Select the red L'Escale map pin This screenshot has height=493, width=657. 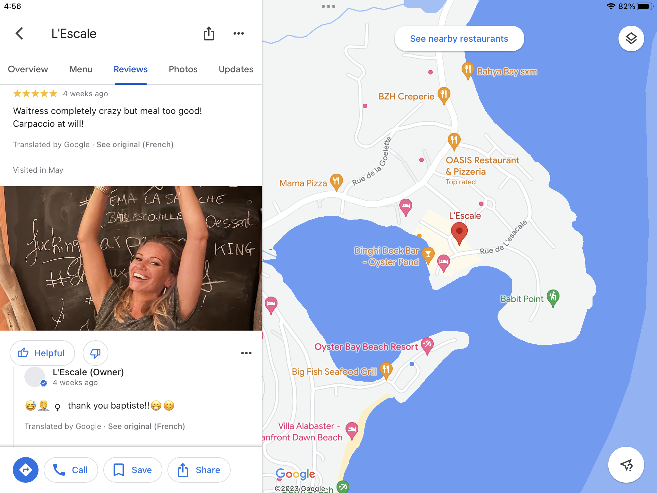click(x=459, y=234)
